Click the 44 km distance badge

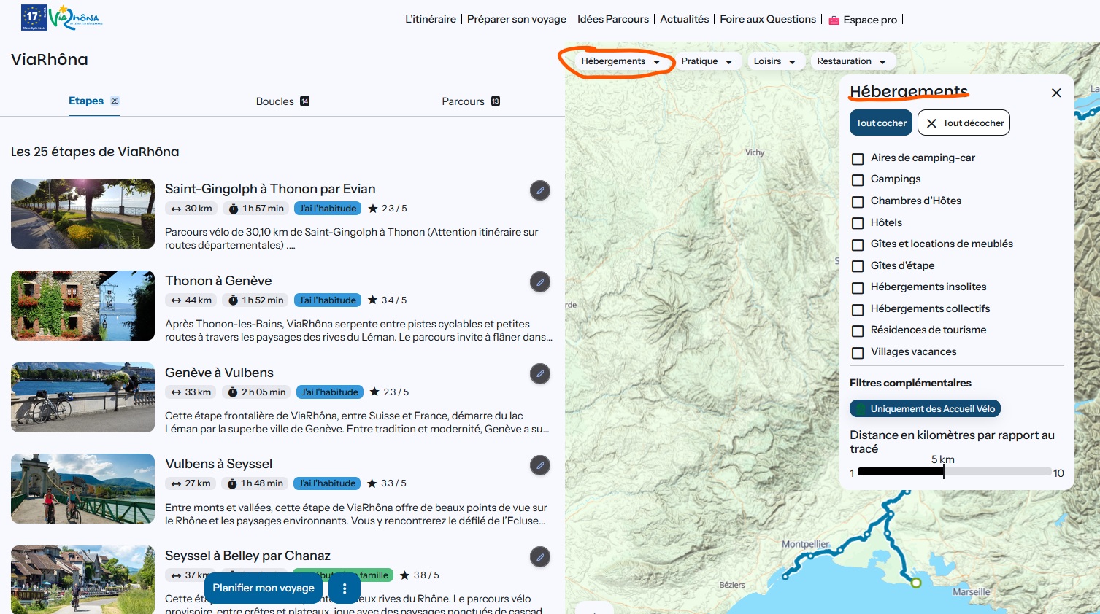coord(191,300)
